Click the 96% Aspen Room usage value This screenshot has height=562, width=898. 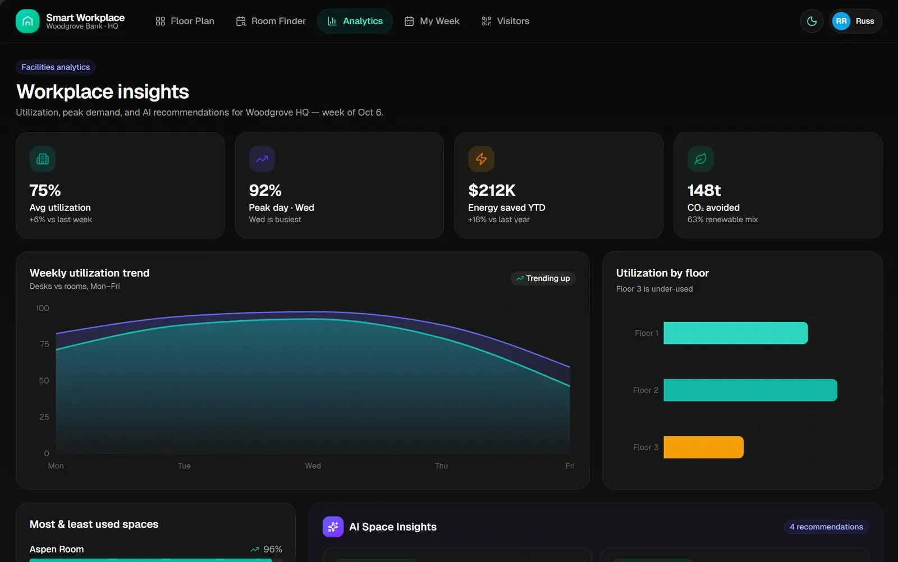(273, 549)
